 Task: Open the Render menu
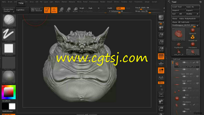click(103, 2)
